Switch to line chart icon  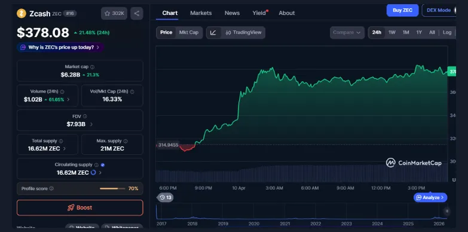[x=213, y=32]
